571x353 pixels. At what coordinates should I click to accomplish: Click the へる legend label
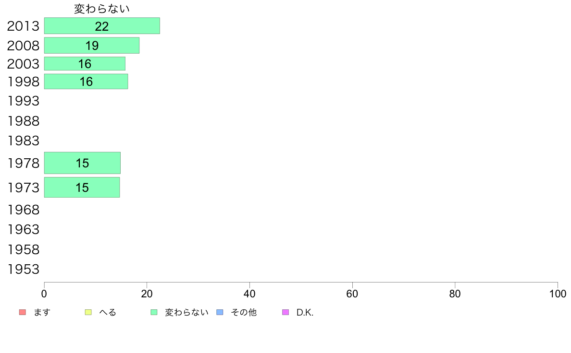click(108, 312)
